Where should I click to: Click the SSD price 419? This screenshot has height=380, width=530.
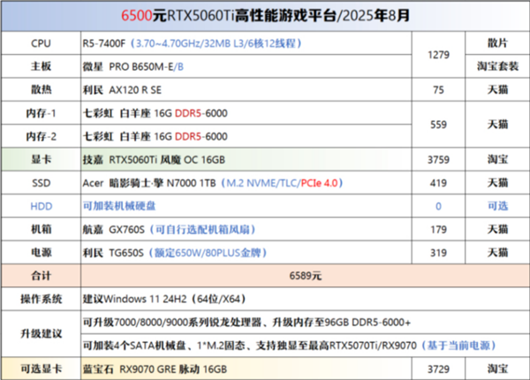pos(438,183)
